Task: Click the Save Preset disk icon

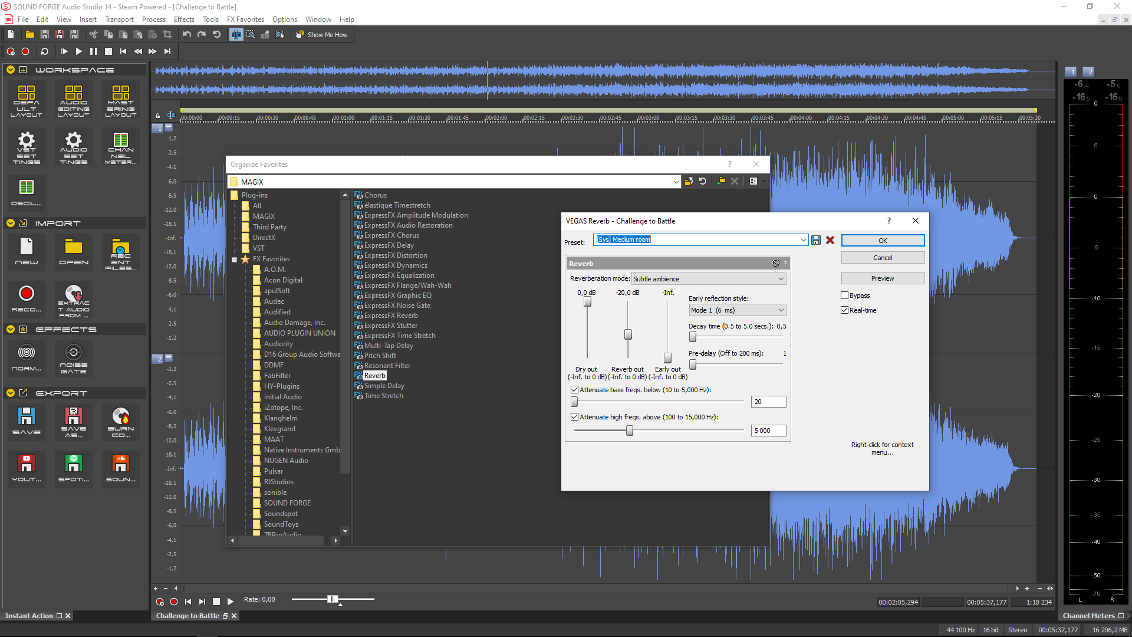Action: point(816,240)
